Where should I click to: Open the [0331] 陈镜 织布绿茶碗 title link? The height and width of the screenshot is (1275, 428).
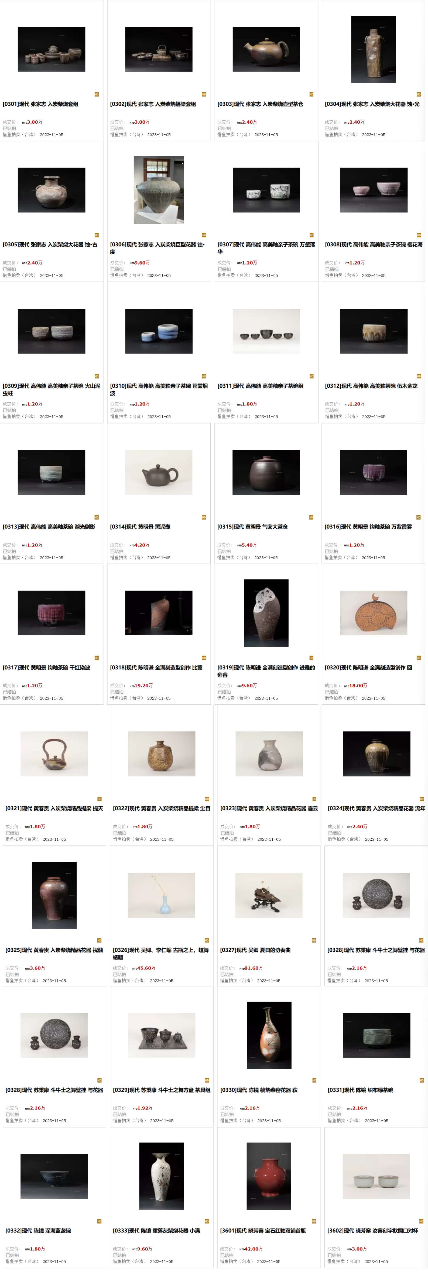pyautogui.click(x=360, y=1090)
